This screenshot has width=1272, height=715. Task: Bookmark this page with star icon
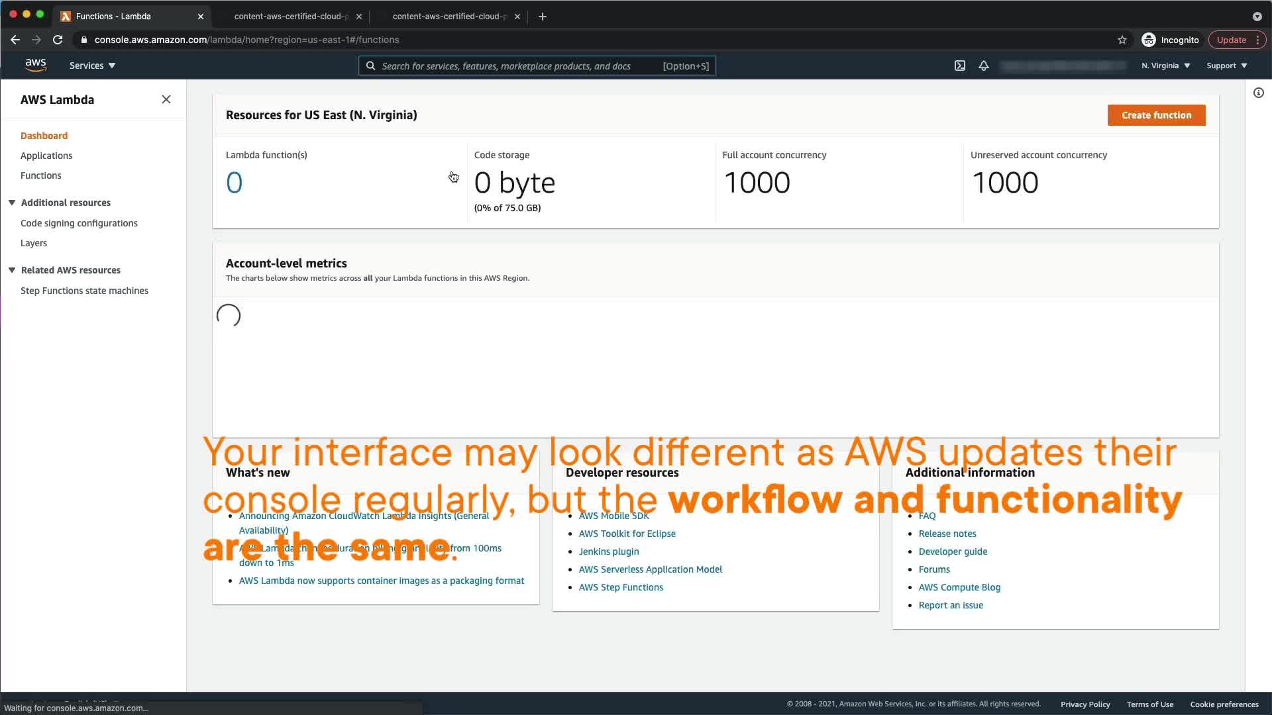pyautogui.click(x=1122, y=40)
